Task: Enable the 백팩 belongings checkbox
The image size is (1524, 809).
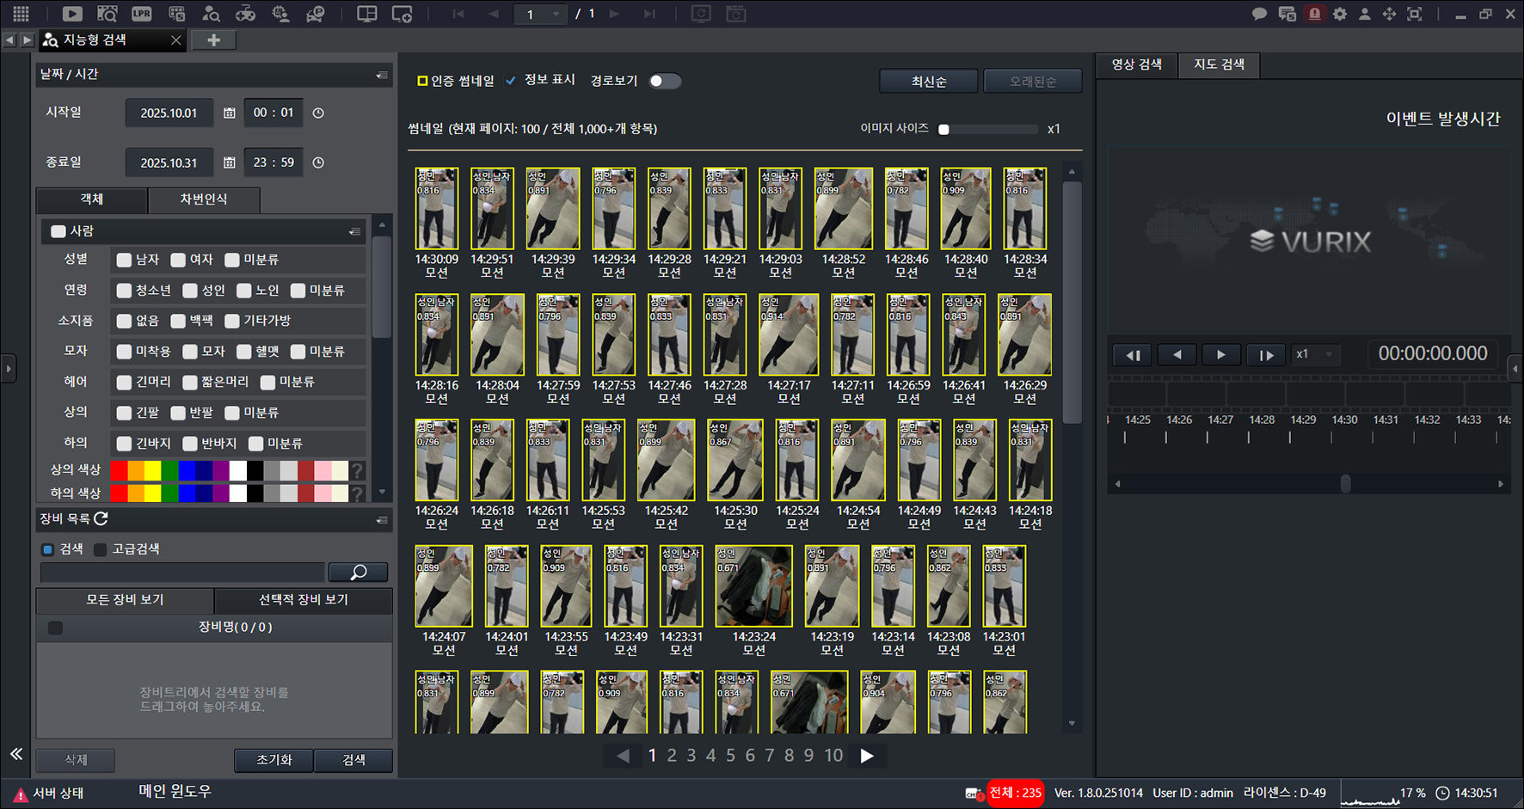Action: pos(178,321)
